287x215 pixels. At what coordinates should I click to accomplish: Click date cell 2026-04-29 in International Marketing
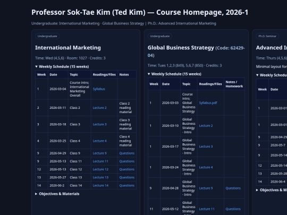[x=58, y=153]
